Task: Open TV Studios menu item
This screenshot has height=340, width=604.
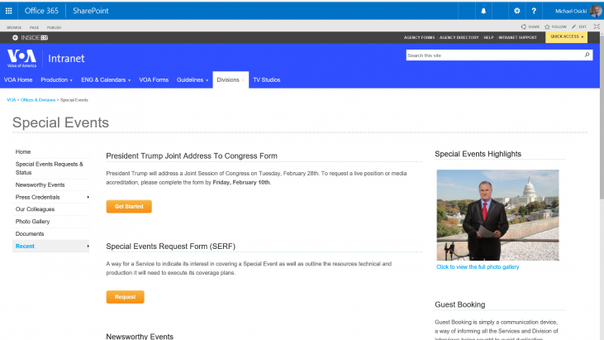Action: pos(267,79)
